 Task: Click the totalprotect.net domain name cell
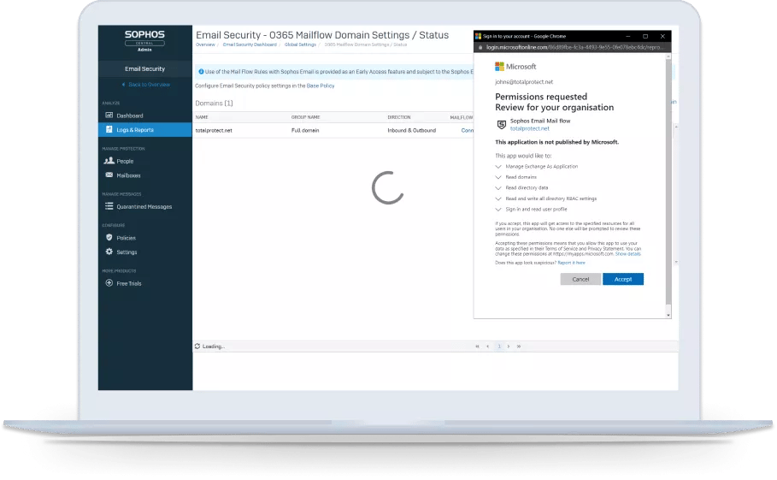(214, 130)
